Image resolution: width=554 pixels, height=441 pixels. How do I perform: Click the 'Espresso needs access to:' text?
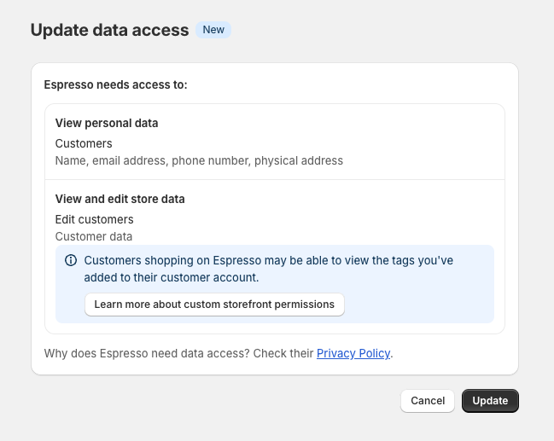point(115,85)
